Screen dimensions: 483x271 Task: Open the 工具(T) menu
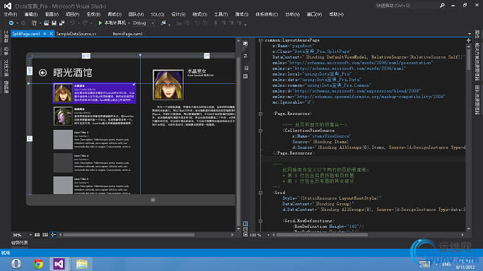[x=221, y=14]
